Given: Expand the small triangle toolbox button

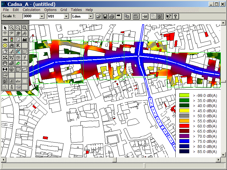Looking at the screenshot, I should (25, 63).
